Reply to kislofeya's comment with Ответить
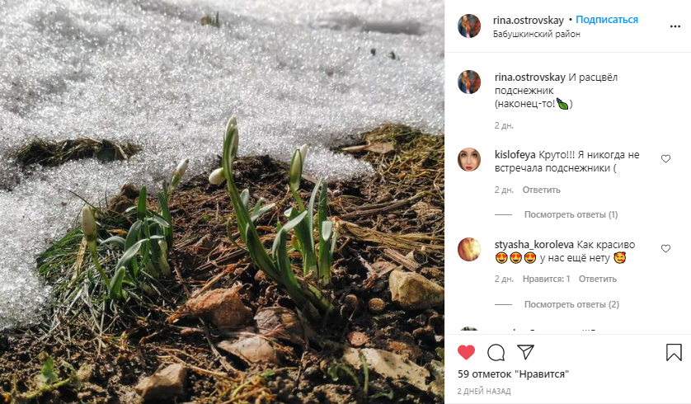691x404 pixels. pos(541,190)
